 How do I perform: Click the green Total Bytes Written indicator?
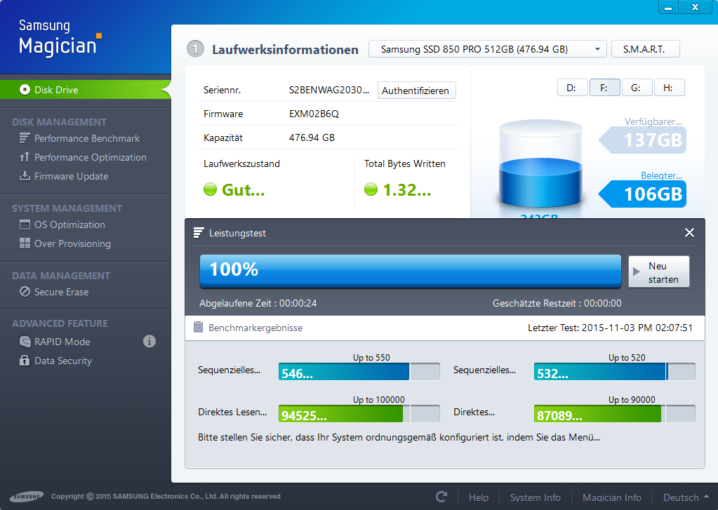coord(371,189)
